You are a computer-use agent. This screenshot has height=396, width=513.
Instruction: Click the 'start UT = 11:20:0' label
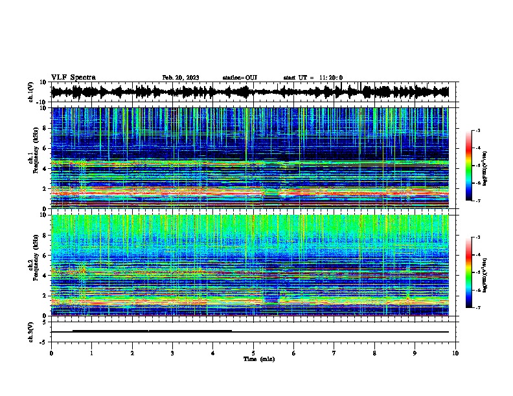point(313,78)
